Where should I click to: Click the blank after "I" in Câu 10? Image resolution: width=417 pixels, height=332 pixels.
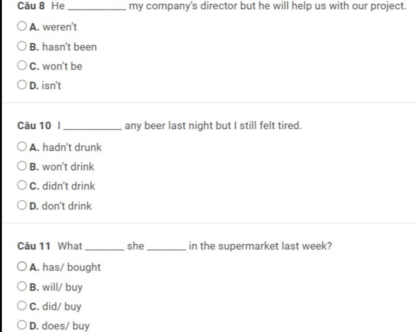point(93,127)
